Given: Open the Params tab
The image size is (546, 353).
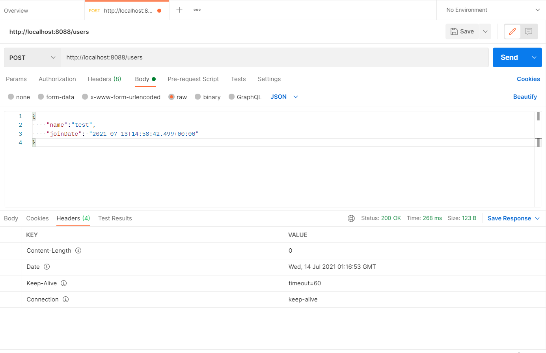Looking at the screenshot, I should point(16,79).
